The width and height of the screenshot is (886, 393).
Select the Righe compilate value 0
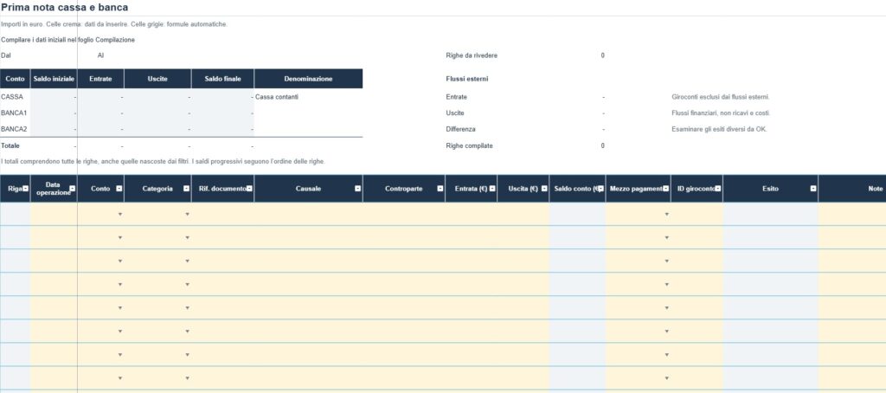[x=603, y=146]
